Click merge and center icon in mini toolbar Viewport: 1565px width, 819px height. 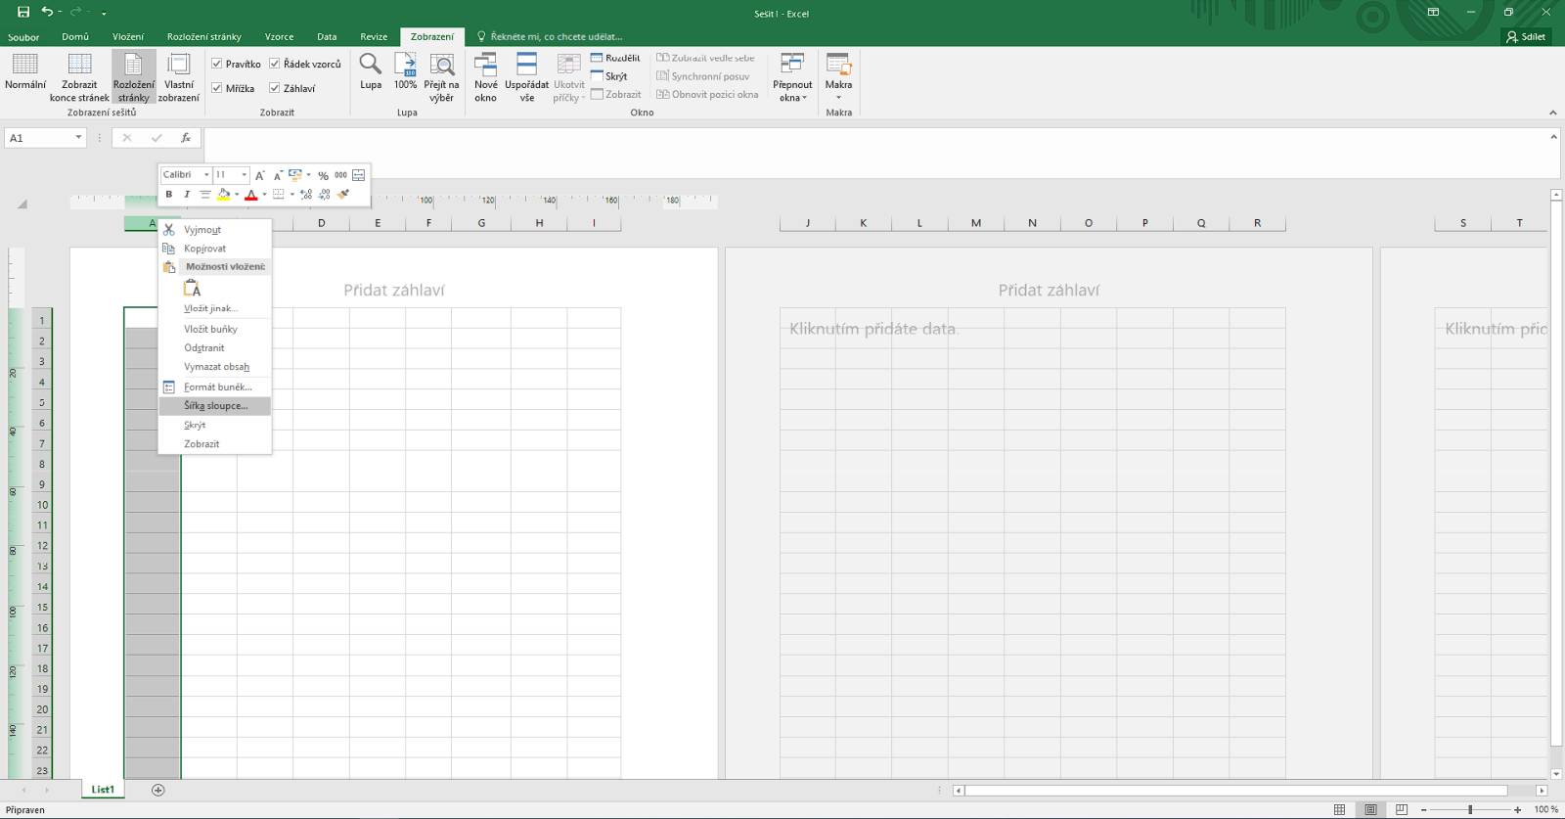click(x=359, y=175)
